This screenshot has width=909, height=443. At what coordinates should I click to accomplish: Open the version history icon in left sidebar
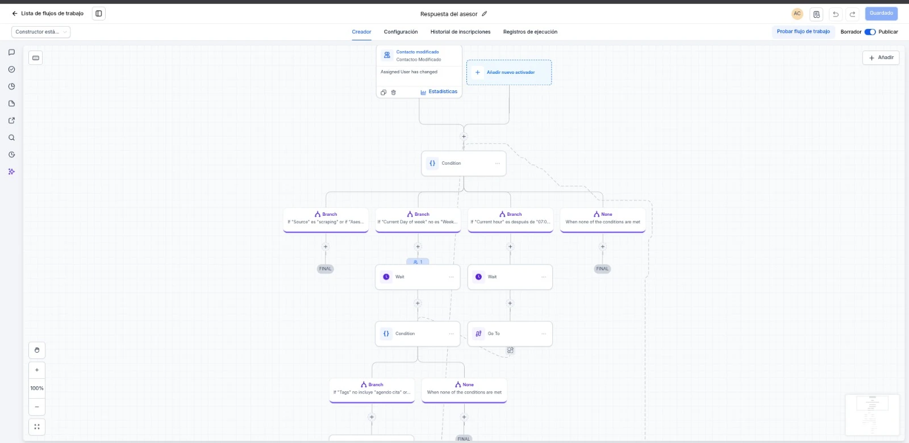(x=11, y=154)
